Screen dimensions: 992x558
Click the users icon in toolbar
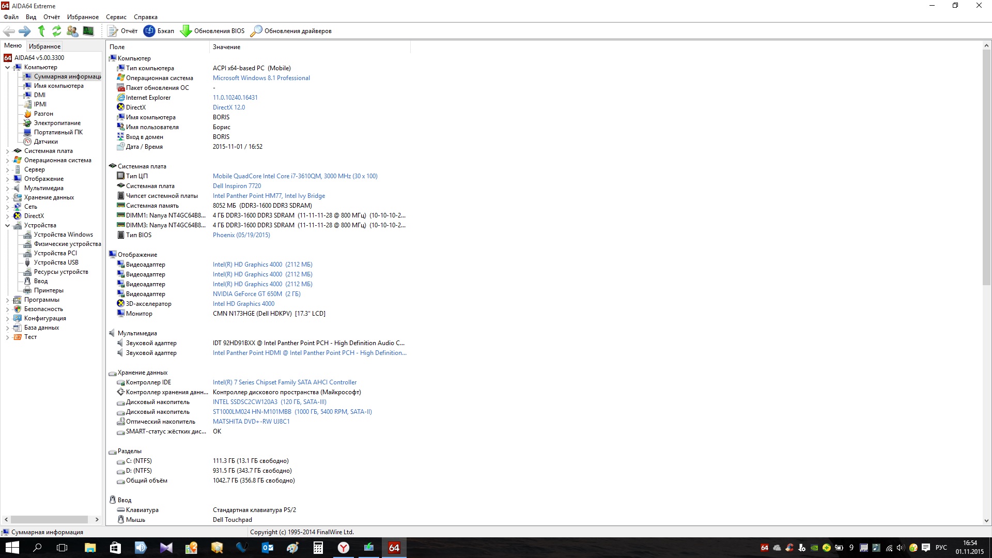[72, 31]
